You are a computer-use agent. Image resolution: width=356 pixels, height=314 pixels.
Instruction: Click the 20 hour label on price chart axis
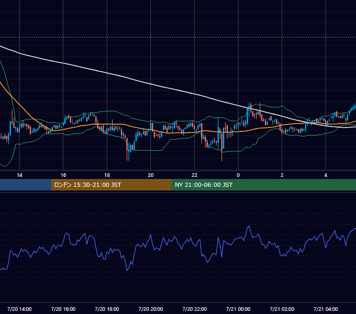[151, 175]
